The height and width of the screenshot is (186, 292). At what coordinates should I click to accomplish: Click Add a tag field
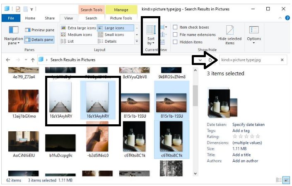coord(241,131)
